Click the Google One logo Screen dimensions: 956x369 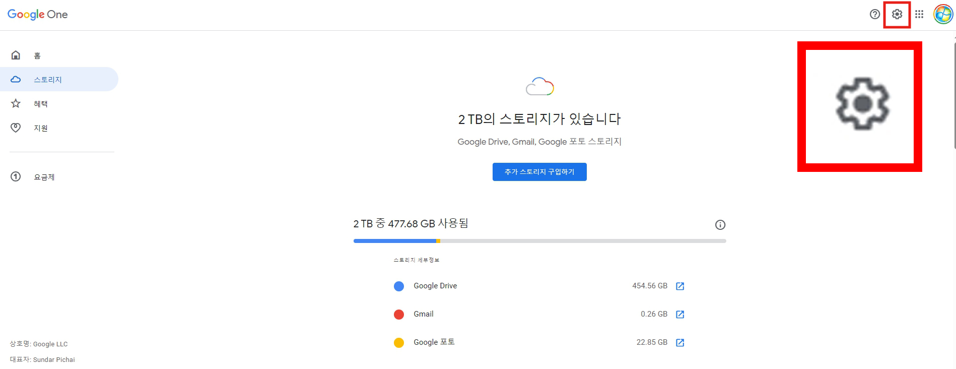[38, 14]
